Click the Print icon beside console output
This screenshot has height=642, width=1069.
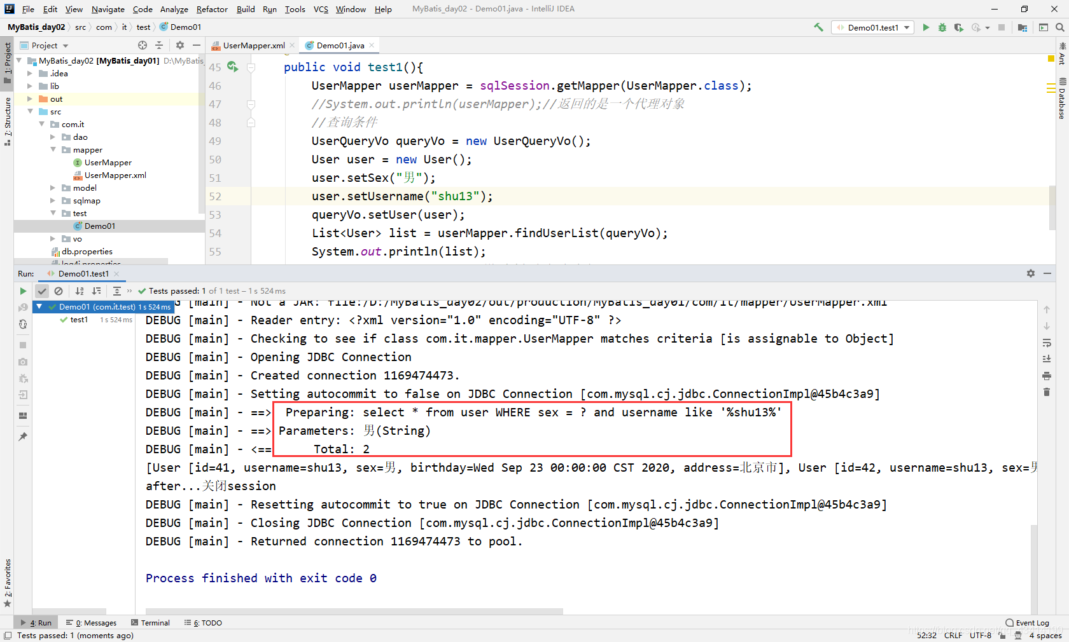[1047, 376]
